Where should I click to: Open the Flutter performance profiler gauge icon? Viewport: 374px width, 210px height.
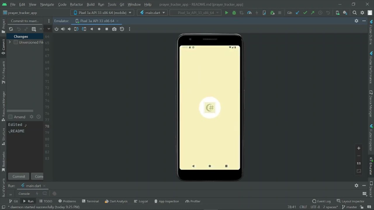pos(249,13)
